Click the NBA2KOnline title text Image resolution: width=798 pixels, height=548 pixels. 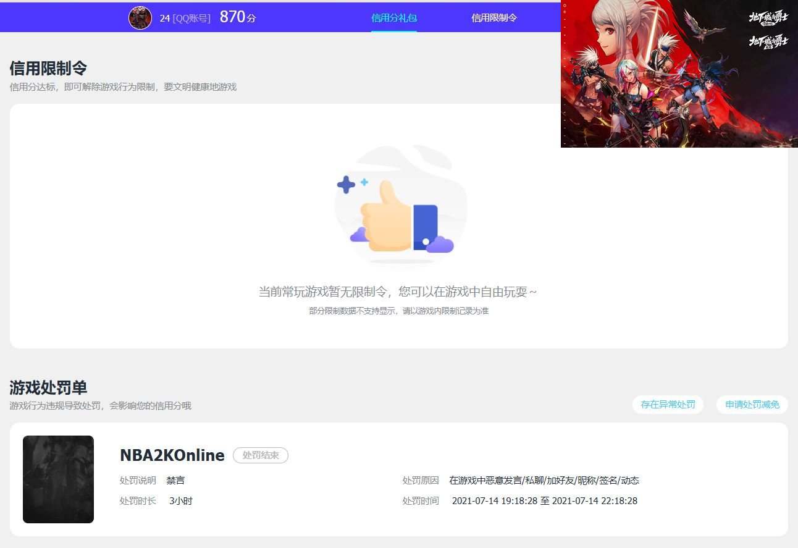172,455
